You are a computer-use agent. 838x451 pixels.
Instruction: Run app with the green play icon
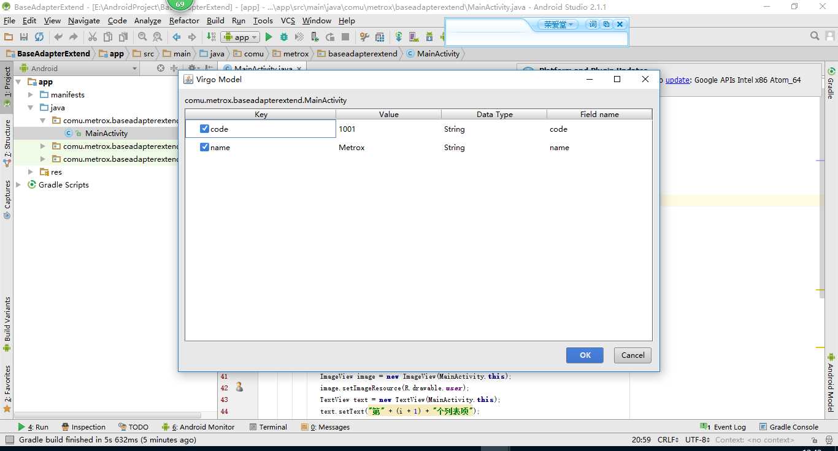click(268, 37)
